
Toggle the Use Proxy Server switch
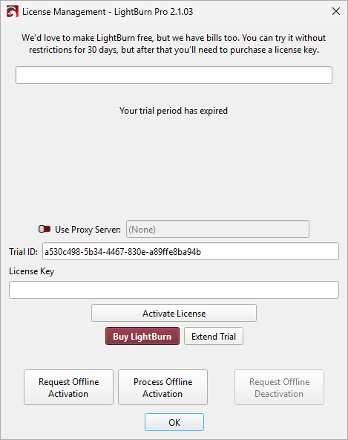click(x=45, y=229)
